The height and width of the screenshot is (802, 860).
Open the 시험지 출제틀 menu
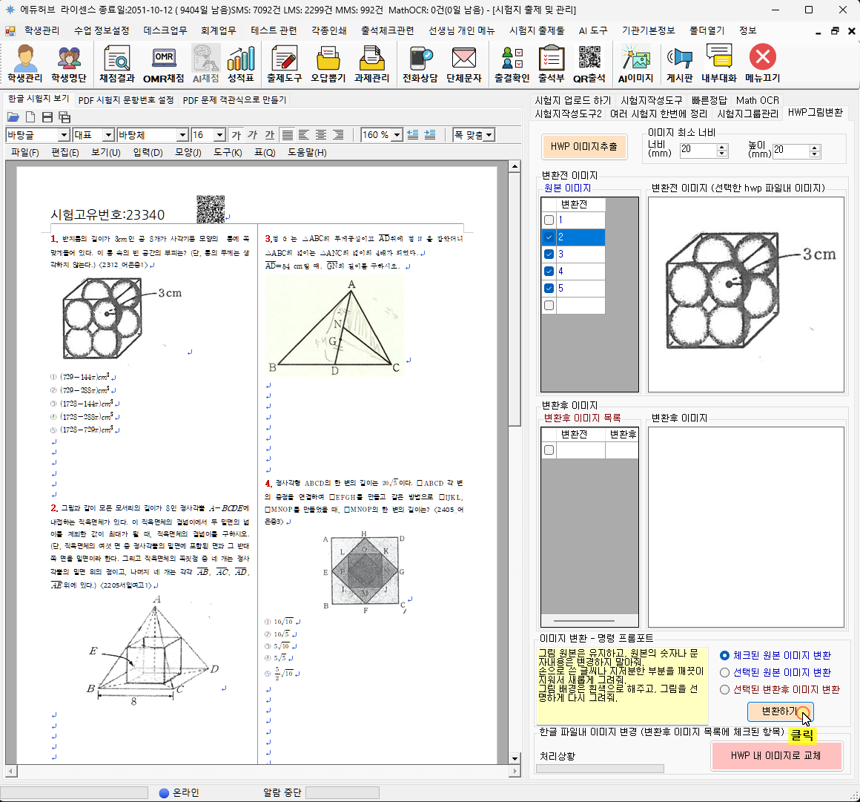[x=537, y=30]
